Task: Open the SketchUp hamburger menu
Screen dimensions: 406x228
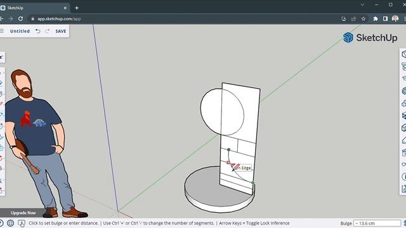Action: (2, 31)
